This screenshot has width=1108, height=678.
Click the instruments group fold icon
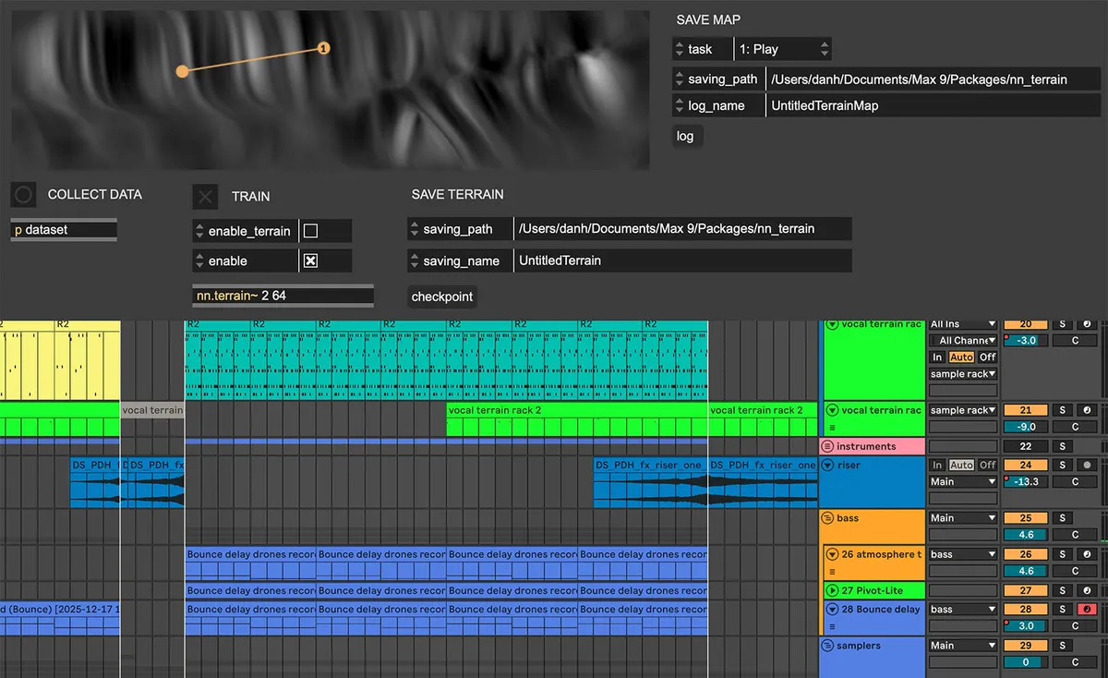pos(828,447)
